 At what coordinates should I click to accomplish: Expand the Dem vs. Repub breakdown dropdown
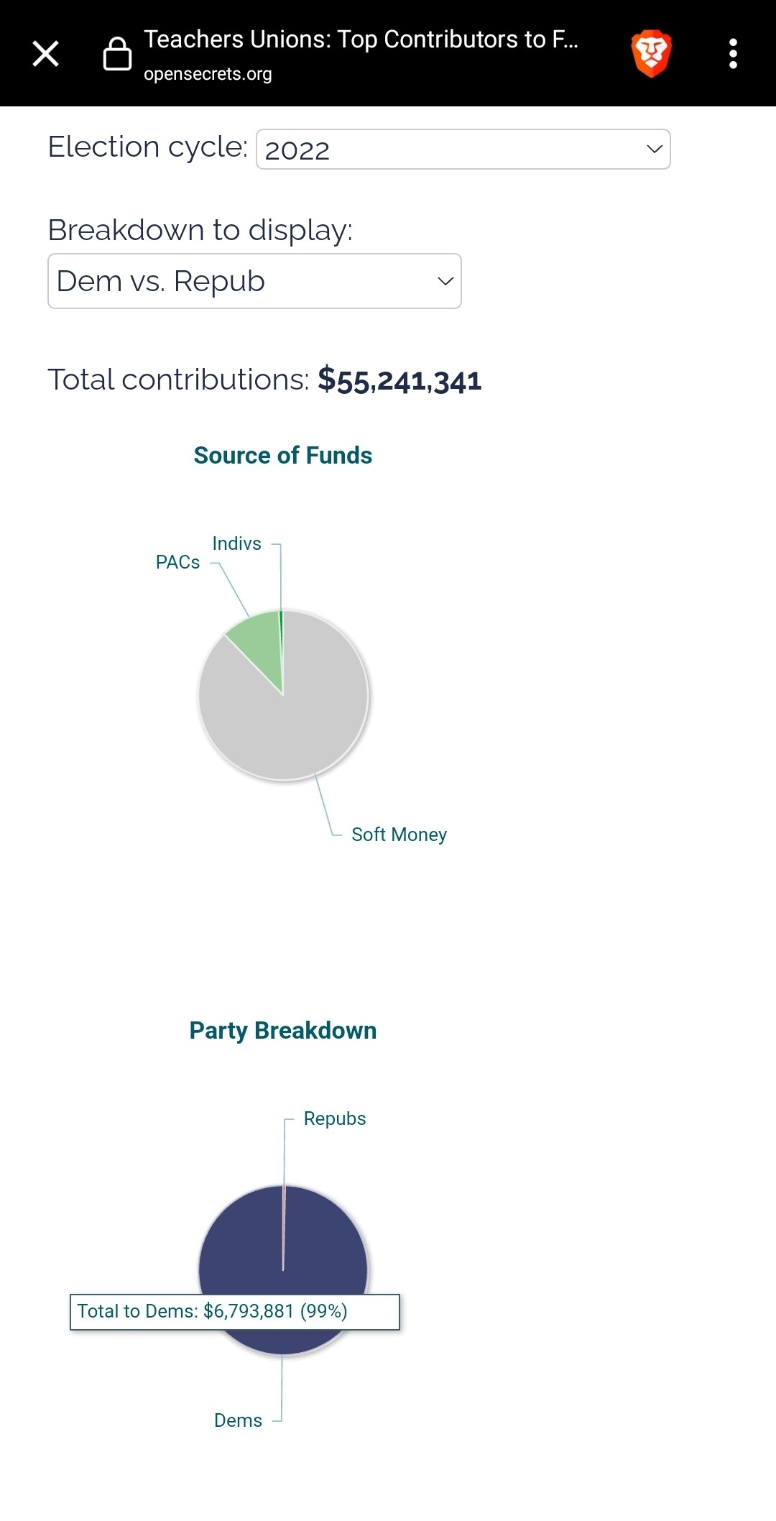[x=254, y=281]
